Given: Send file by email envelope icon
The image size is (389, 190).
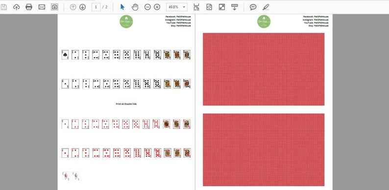Looking at the screenshot, I should click(x=42, y=7).
